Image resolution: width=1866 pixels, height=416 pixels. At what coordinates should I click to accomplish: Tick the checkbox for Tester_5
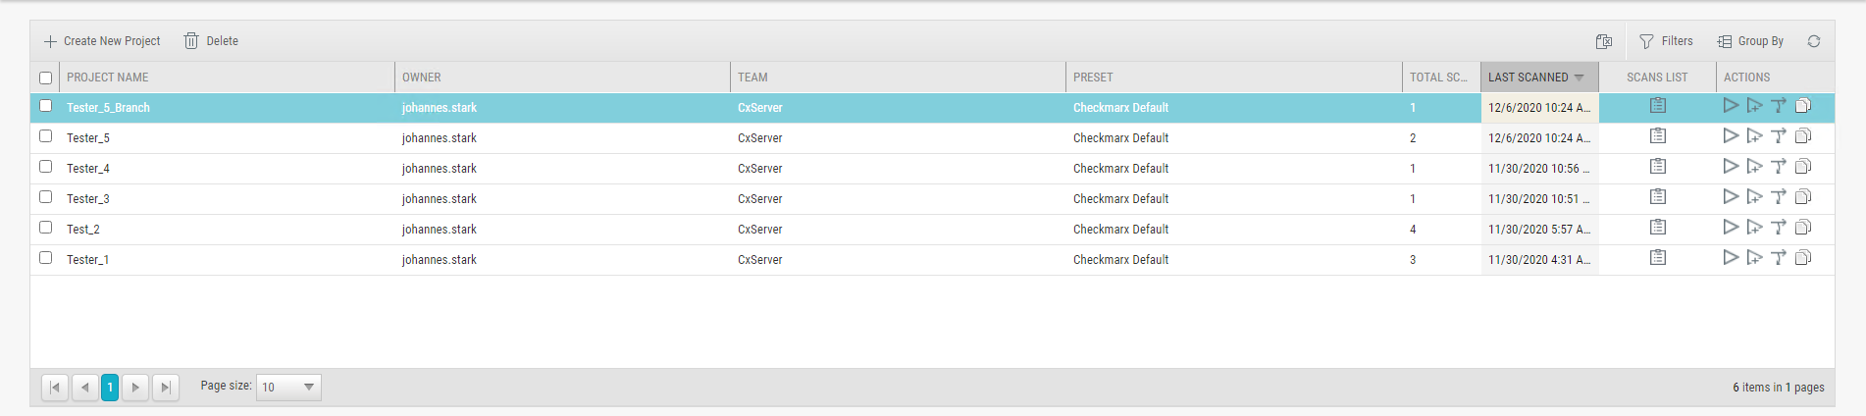(45, 136)
